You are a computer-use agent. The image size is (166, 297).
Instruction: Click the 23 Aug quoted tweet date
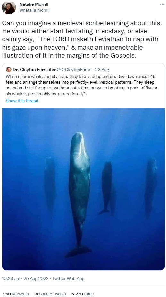(x=102, y=70)
